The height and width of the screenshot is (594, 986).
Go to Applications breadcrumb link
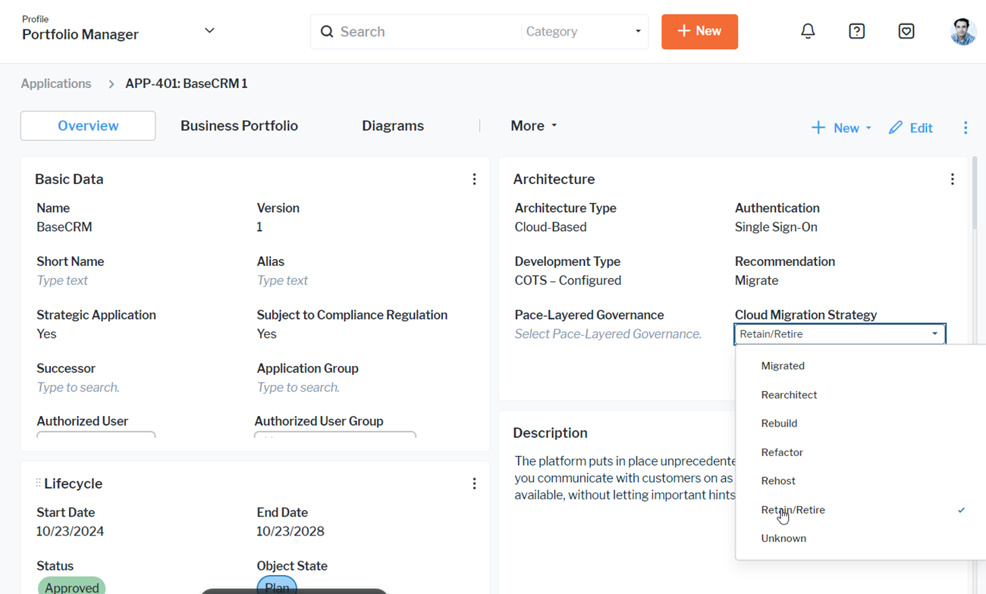pos(56,84)
